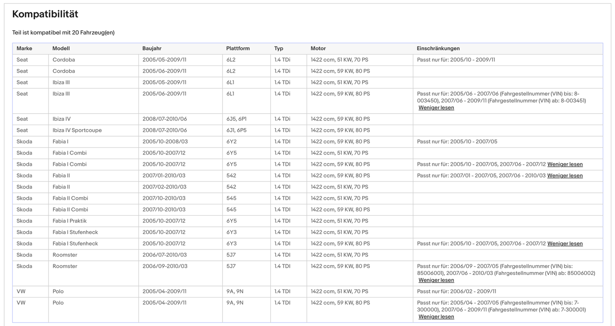
Task: Click the Modell column header
Action: coord(61,49)
